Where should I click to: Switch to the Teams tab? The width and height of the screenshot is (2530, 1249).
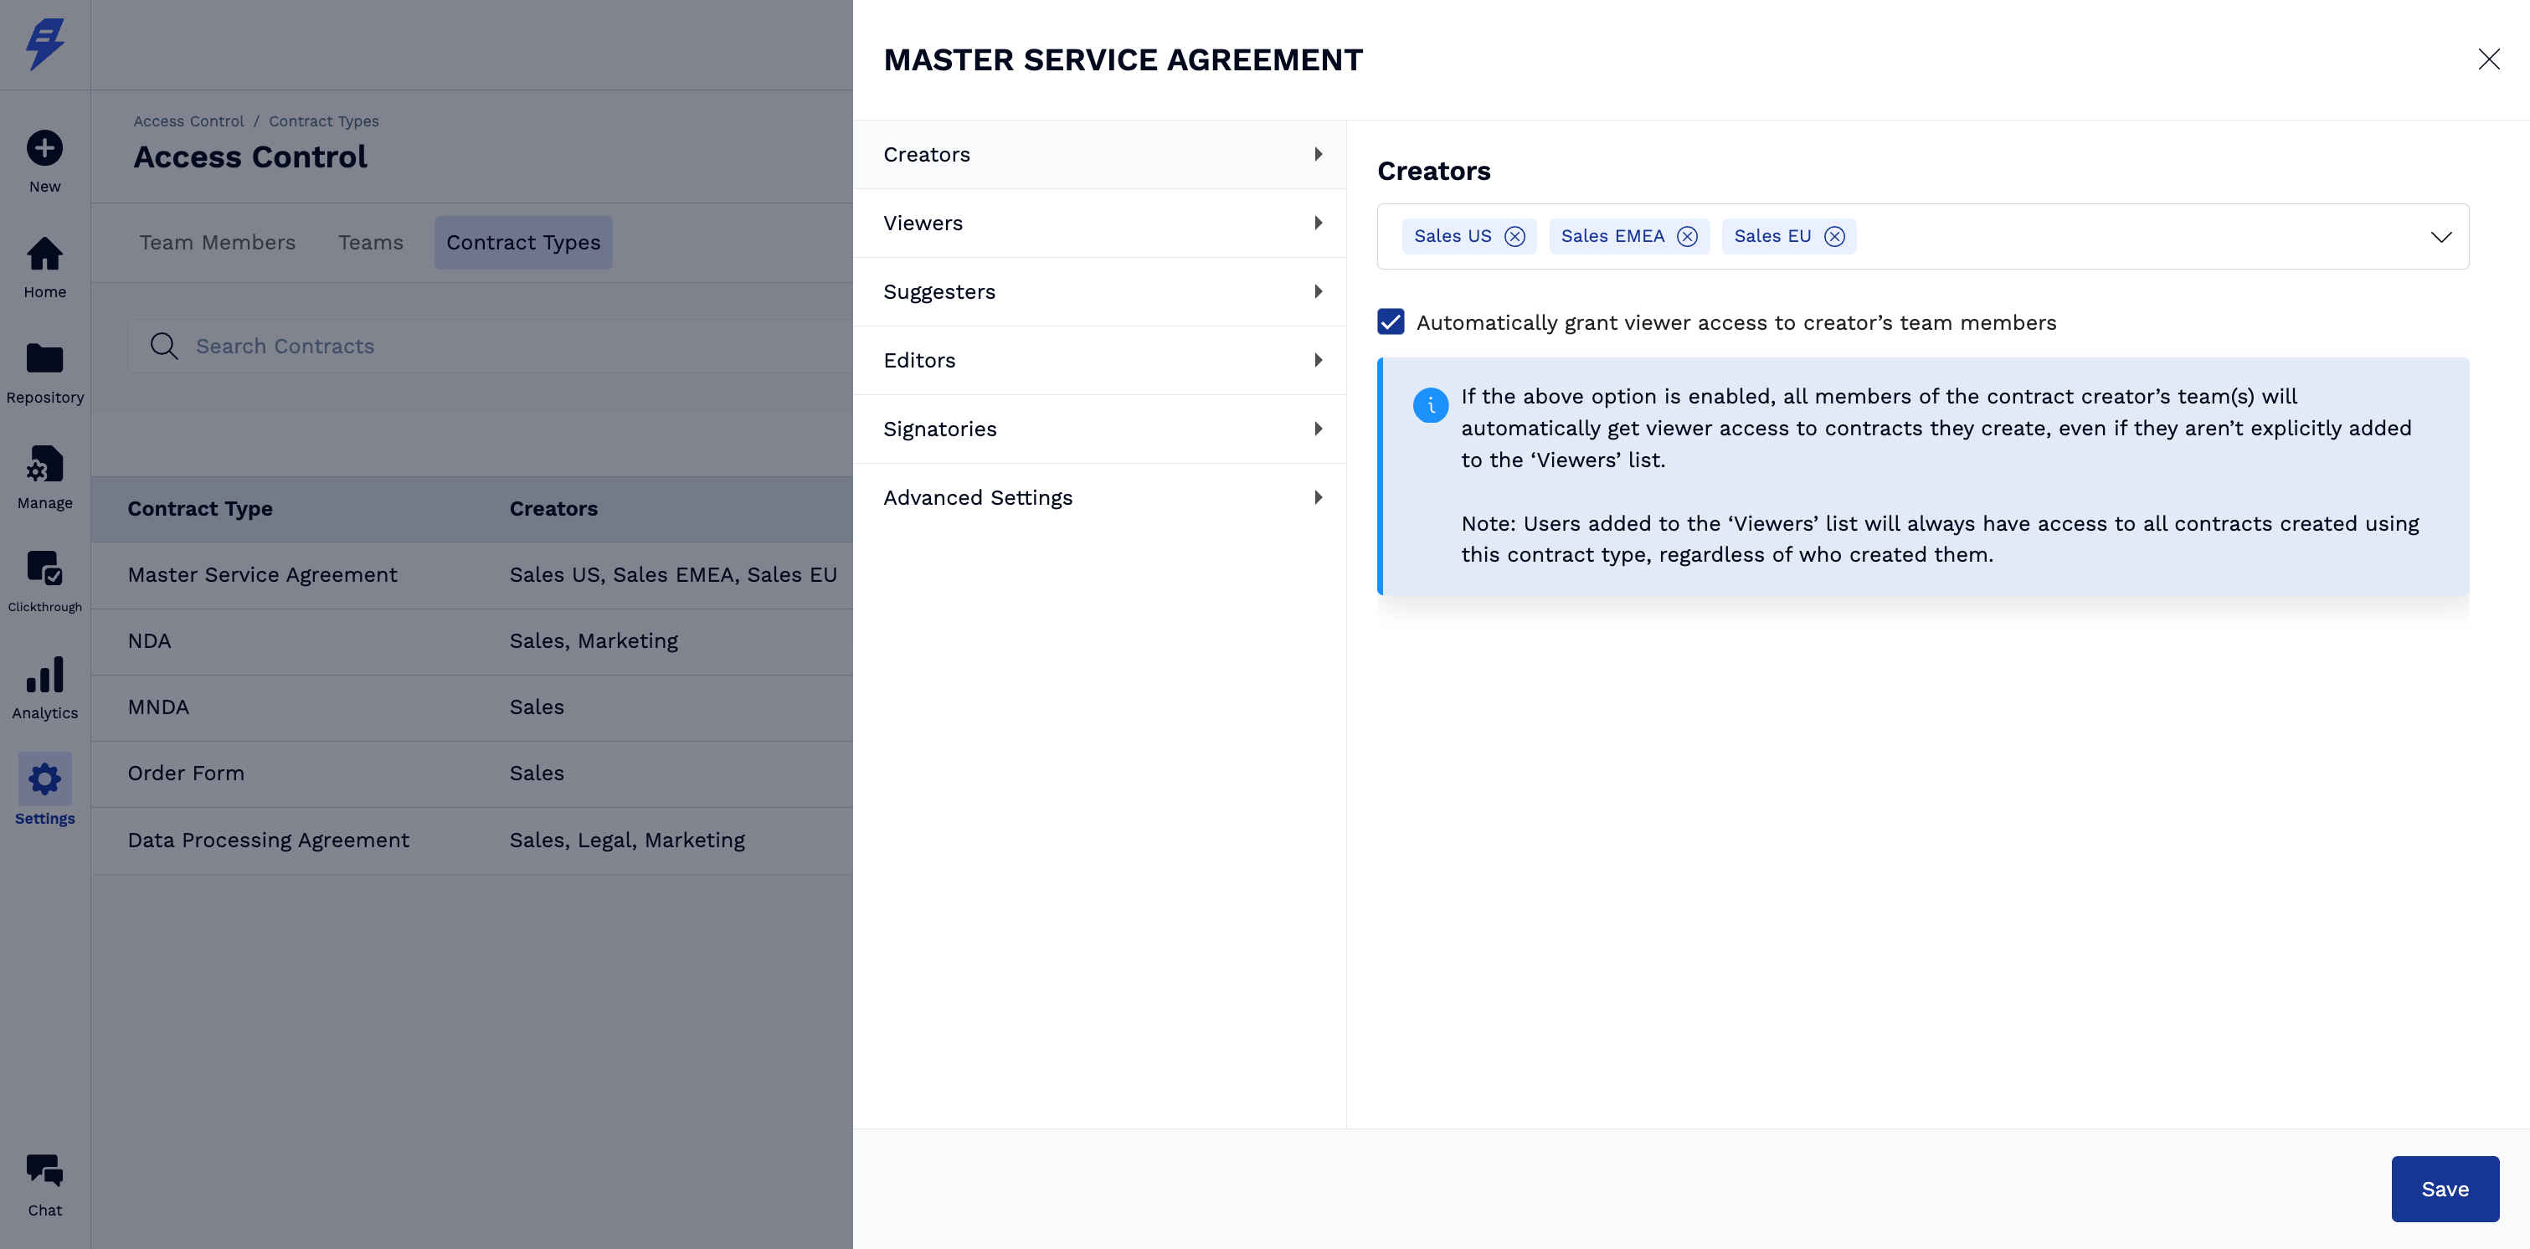point(370,243)
